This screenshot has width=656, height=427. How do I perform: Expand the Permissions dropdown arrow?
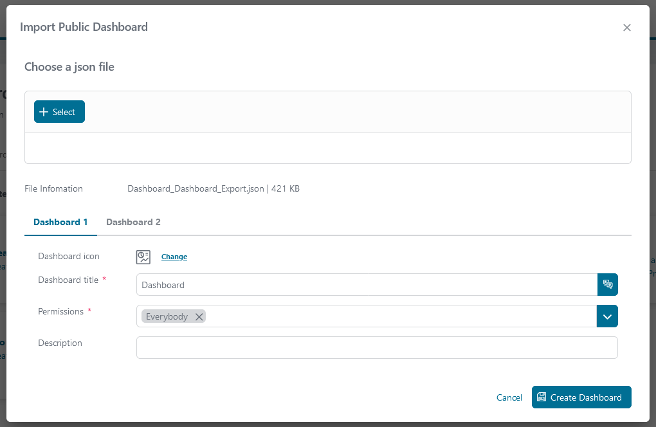[608, 316]
